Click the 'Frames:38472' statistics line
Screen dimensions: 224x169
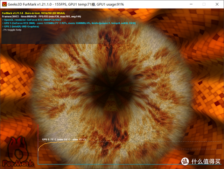pyautogui.click(x=42, y=16)
